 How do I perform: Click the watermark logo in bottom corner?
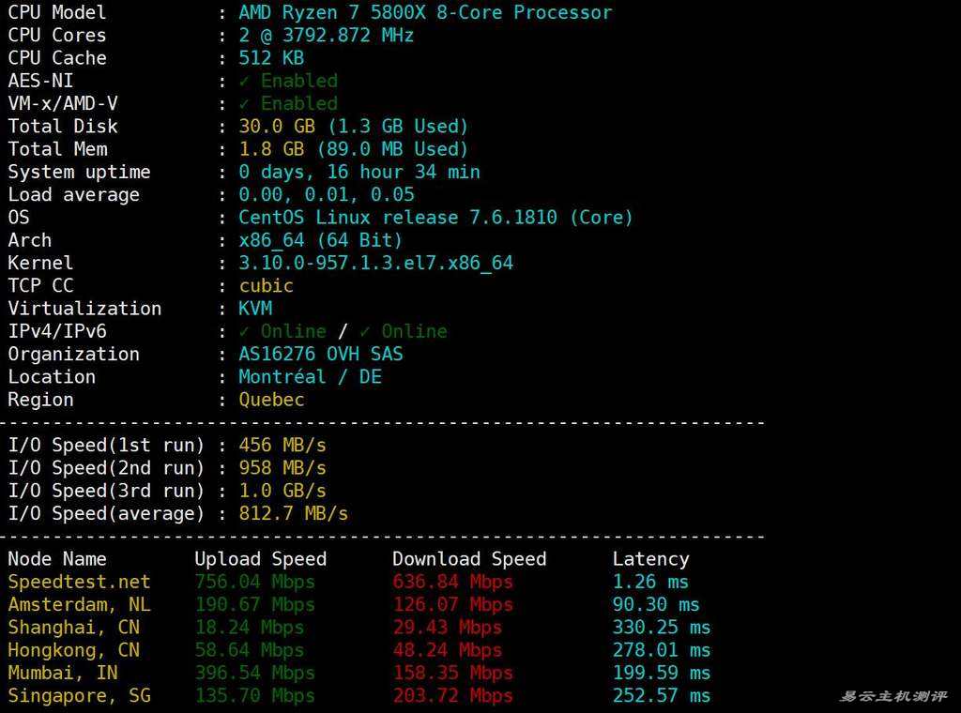892,696
